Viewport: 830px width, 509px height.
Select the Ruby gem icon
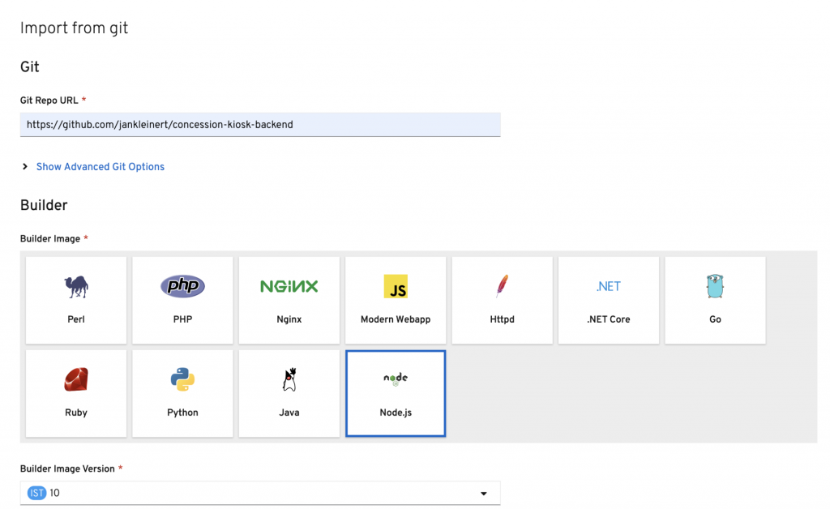pos(76,379)
